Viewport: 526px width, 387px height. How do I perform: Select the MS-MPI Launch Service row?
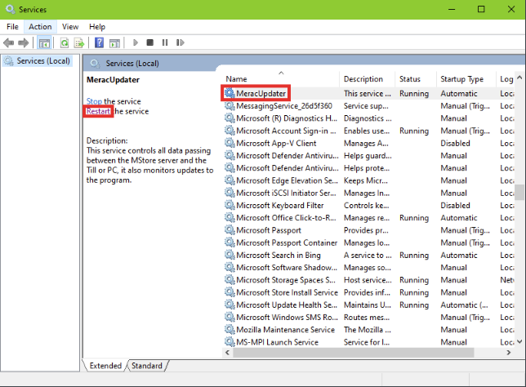(368, 342)
